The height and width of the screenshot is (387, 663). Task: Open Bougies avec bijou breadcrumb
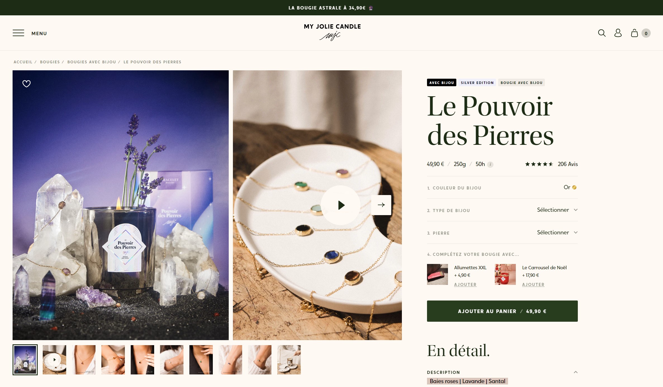click(92, 62)
